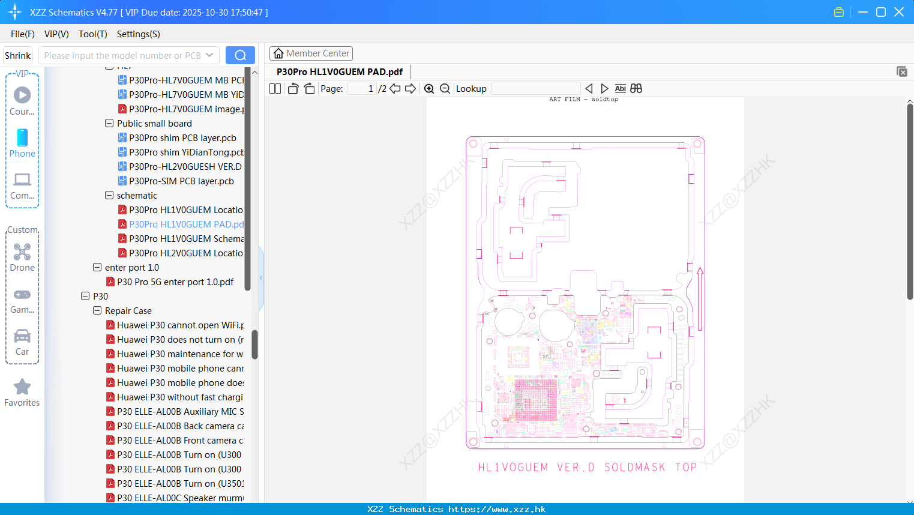Click the Lookup text field
Screen dimensions: 914x515
point(535,88)
